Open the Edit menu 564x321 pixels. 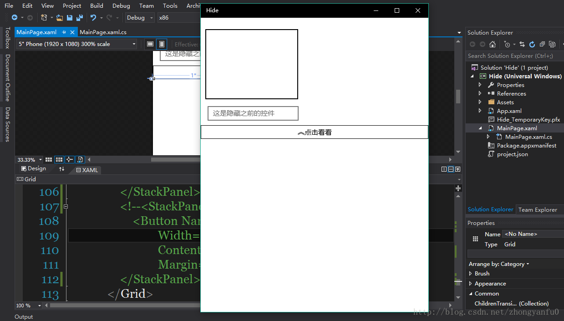click(x=27, y=6)
